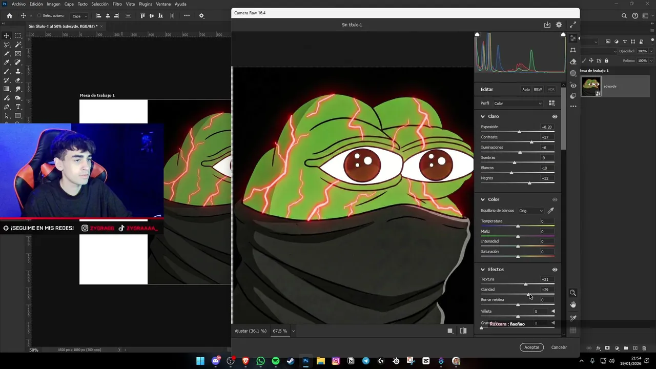Open the Ventana menu

[163, 4]
